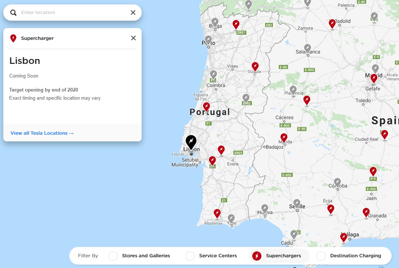Click the gray pin near Huelva
This screenshot has height=268, width=399.
tap(264, 207)
